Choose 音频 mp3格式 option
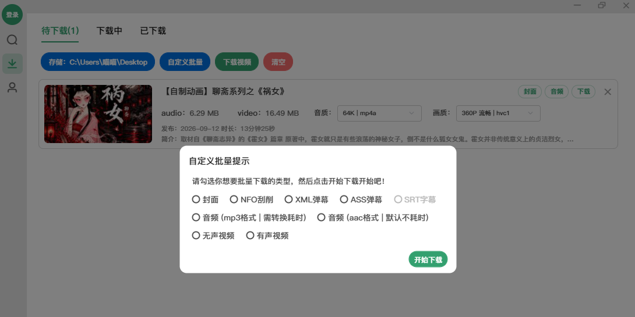 249,218
